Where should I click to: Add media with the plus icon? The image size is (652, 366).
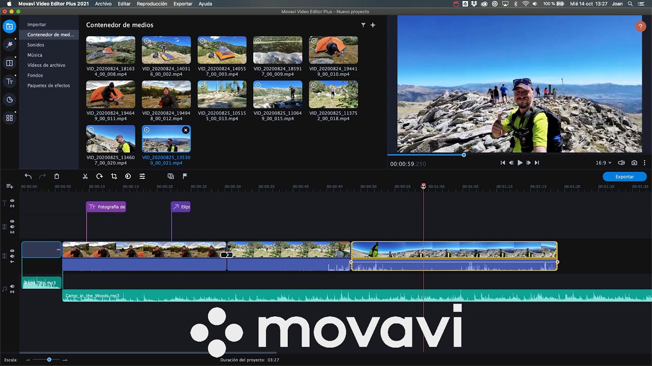(373, 25)
